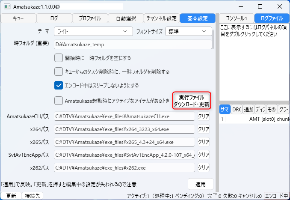Expand the フォントサイズ dropdown showing 標準

click(189, 31)
